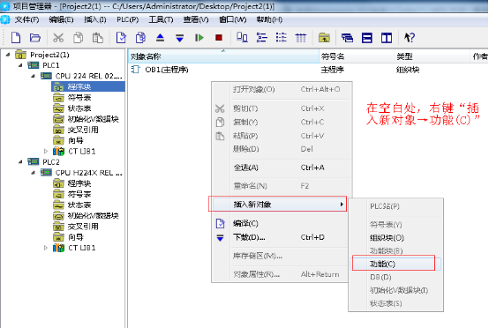489x328 pixels.
Task: Click the large icons view toolbar icon
Action: click(x=242, y=38)
